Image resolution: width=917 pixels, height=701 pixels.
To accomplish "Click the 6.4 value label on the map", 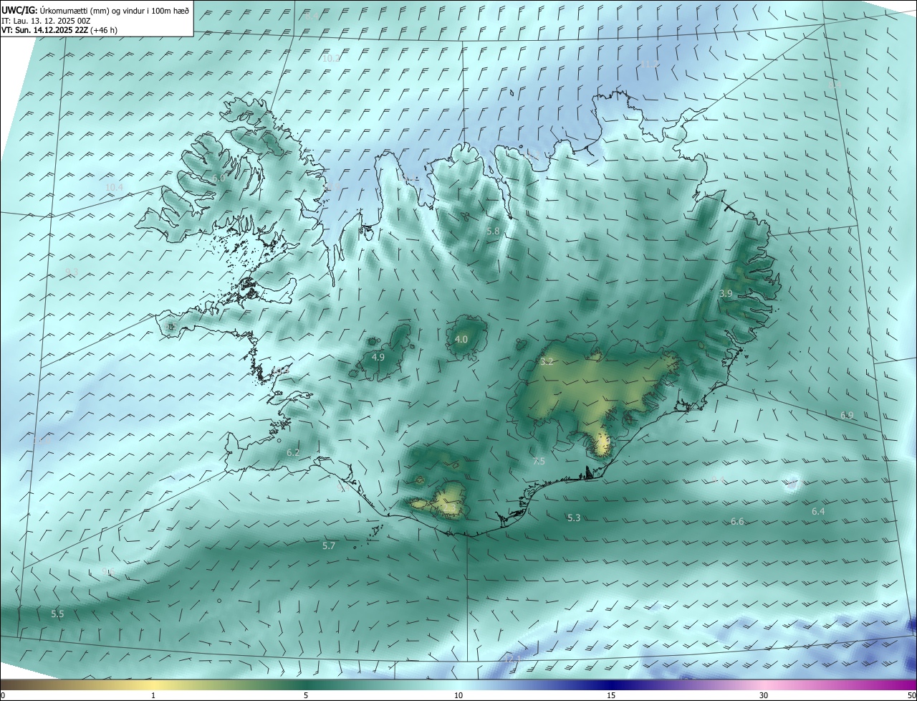I will coord(818,512).
